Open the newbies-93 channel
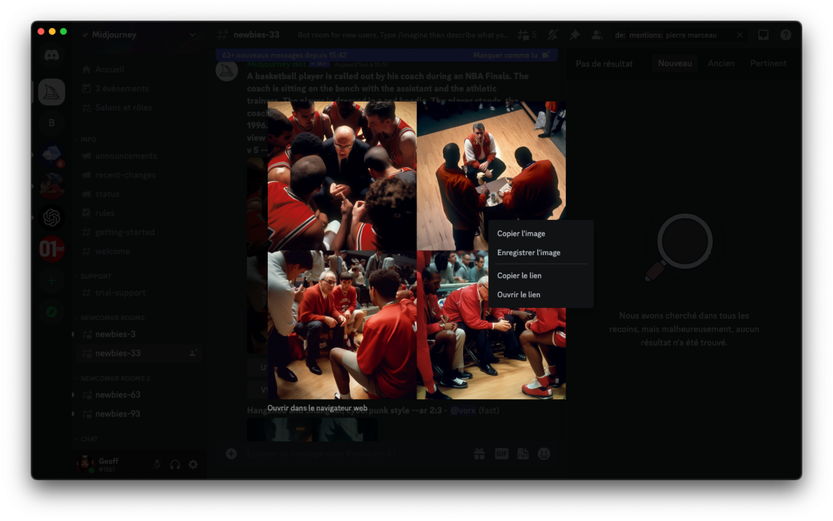 138,413
